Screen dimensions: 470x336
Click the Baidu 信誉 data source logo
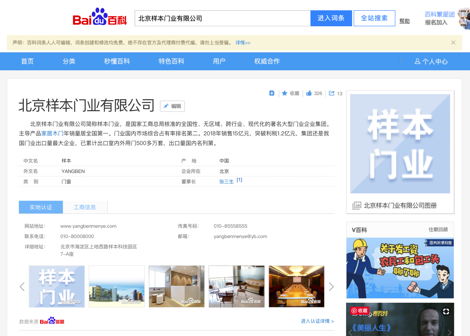[52, 321]
